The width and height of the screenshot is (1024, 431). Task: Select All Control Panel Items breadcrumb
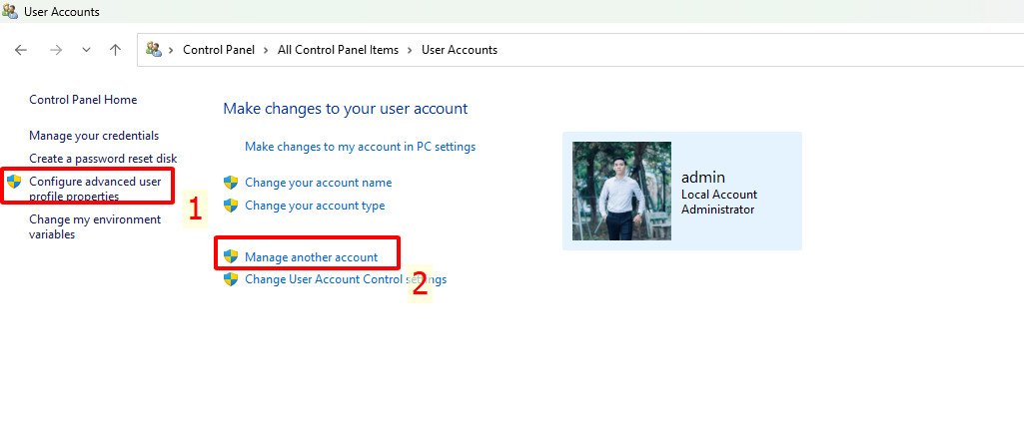coord(338,50)
